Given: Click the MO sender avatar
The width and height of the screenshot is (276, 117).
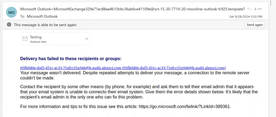Looking at the screenshot, I should pyautogui.click(x=12, y=12).
